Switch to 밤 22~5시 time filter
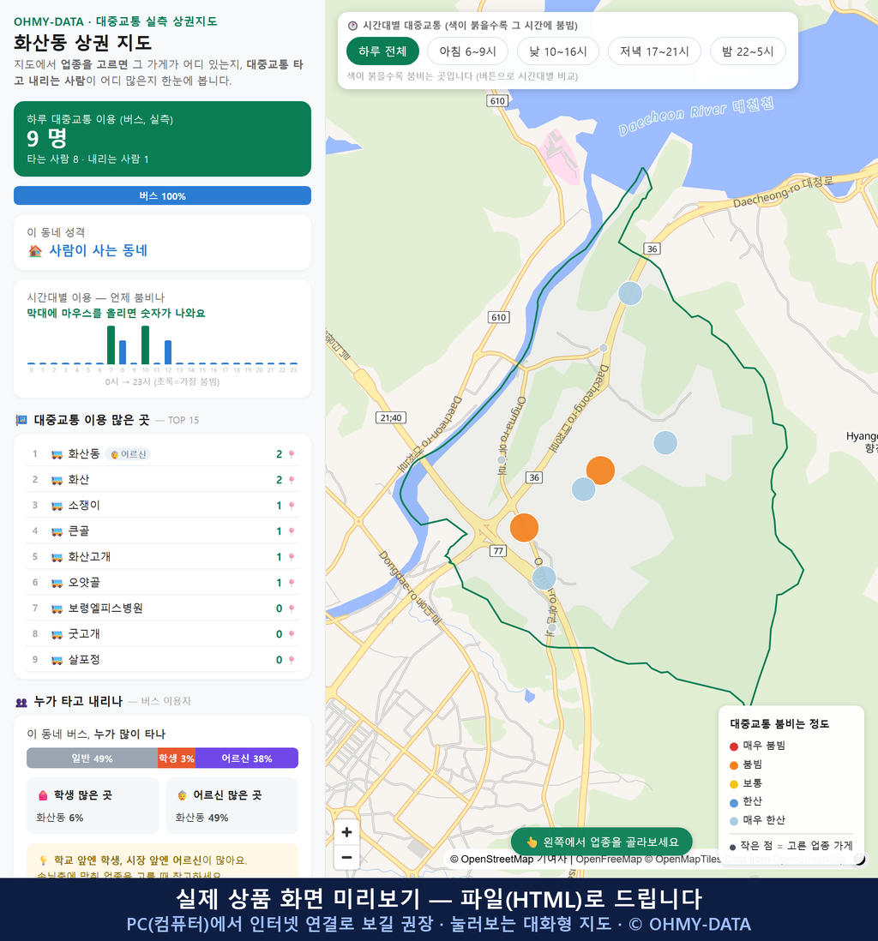Screen dimensions: 878x941 coord(748,51)
